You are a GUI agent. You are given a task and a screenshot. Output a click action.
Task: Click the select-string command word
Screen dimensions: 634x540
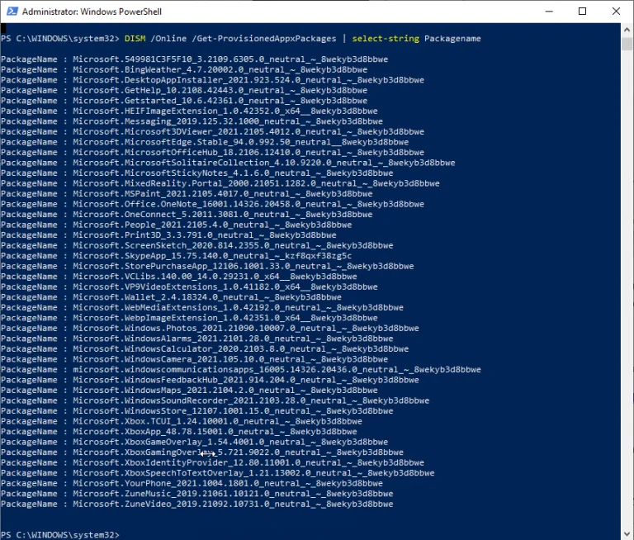point(386,39)
